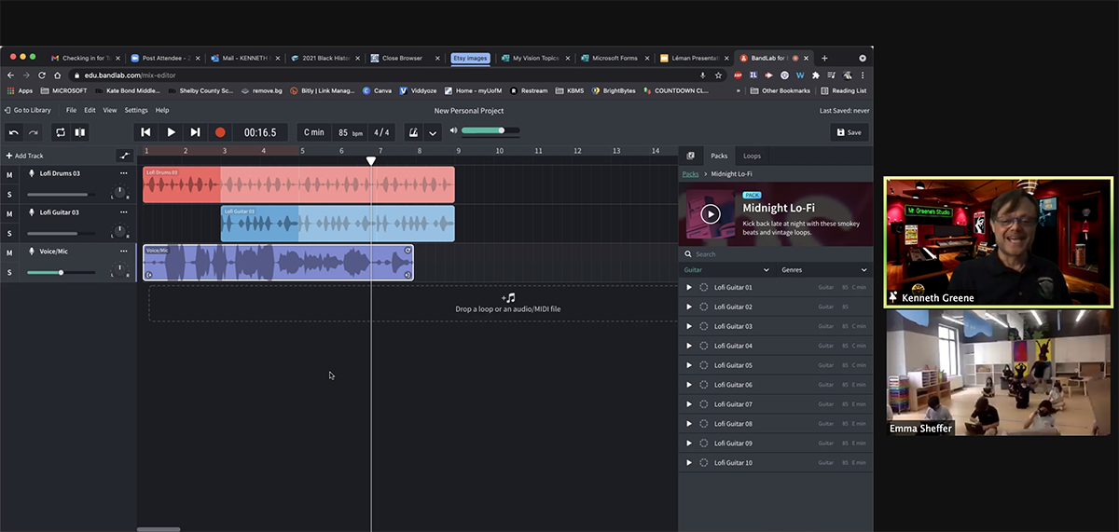Add a new track
The width and height of the screenshot is (1119, 532).
point(25,156)
